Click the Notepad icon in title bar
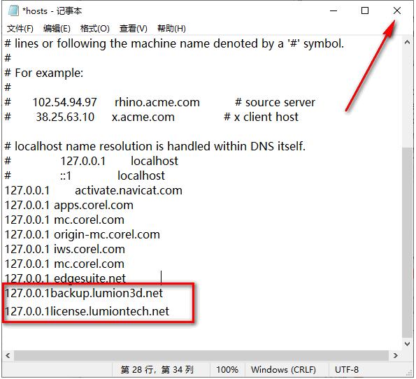The image size is (416, 379). [x=13, y=11]
